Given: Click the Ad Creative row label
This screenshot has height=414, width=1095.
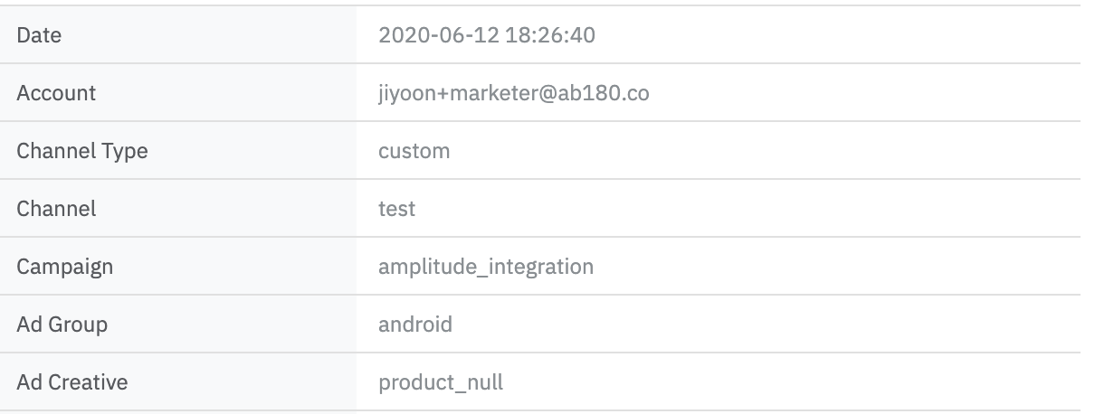Looking at the screenshot, I should 72,382.
